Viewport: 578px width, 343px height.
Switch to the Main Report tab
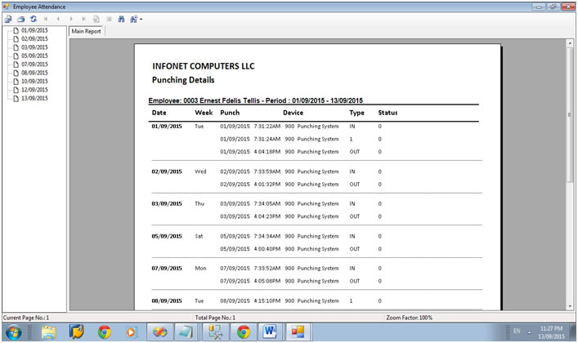coord(87,31)
